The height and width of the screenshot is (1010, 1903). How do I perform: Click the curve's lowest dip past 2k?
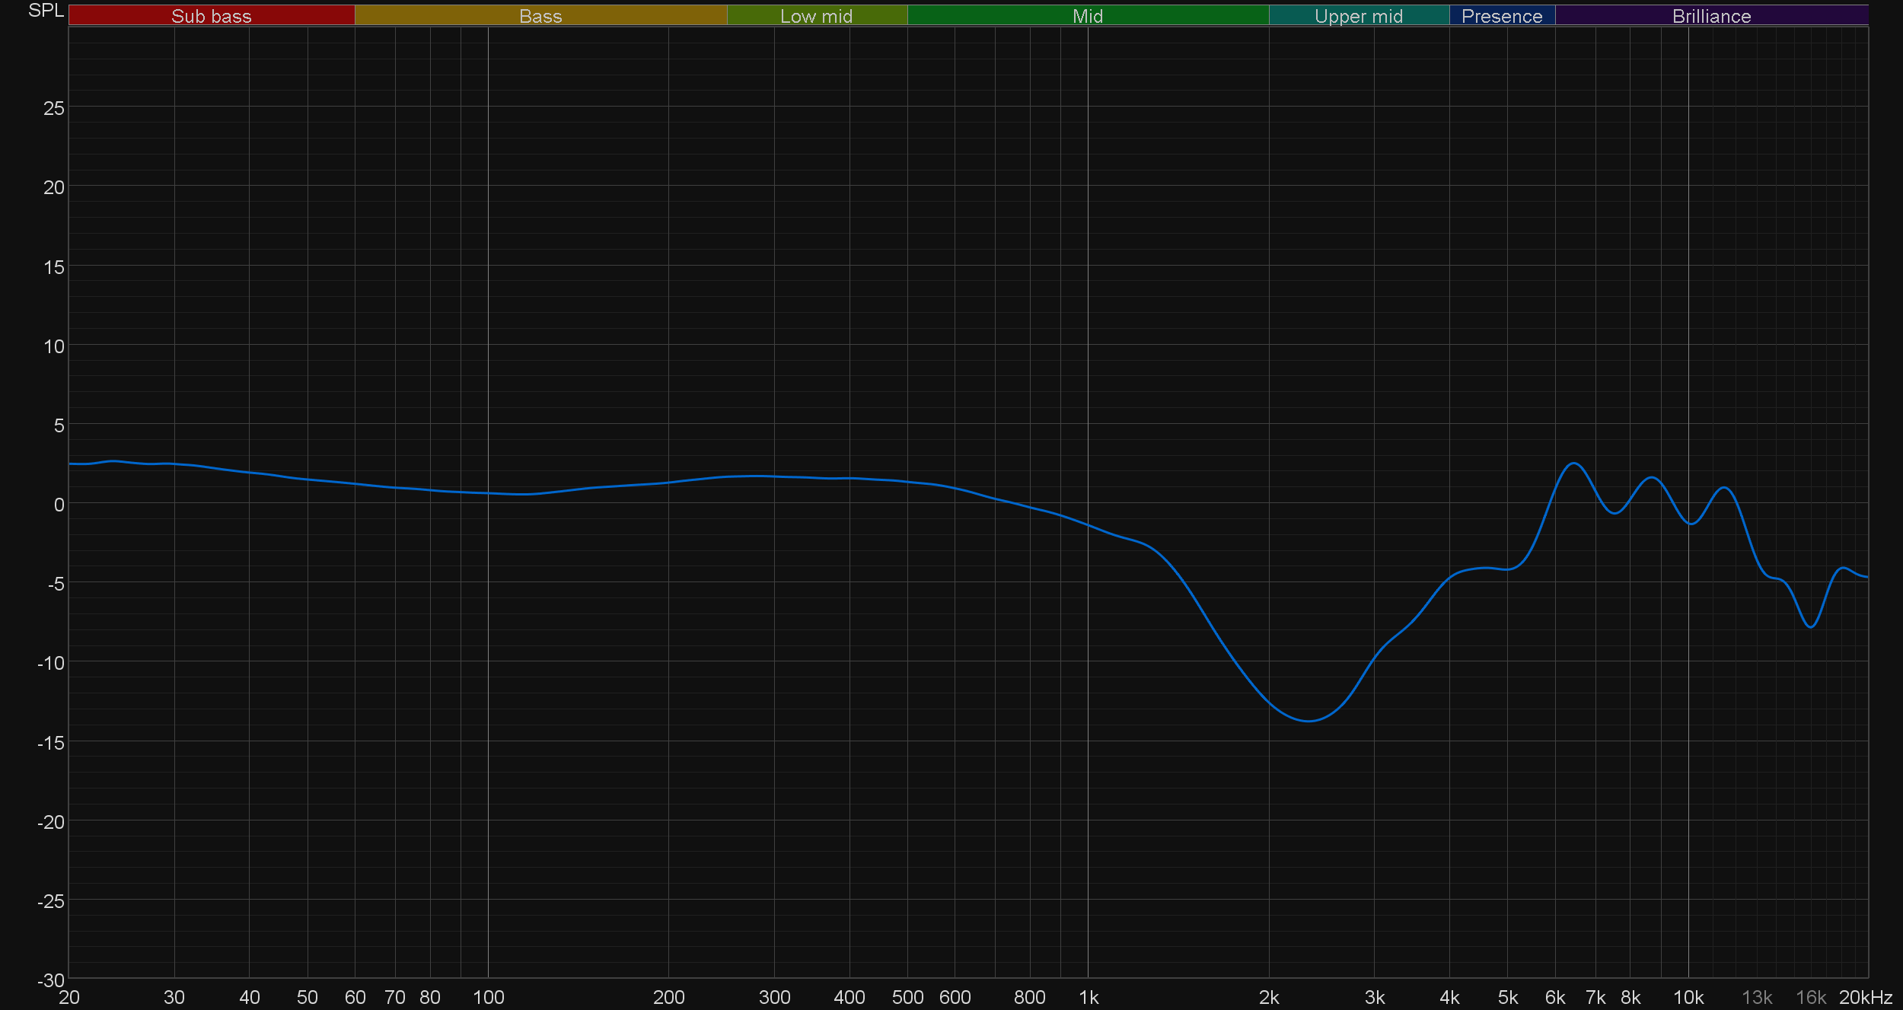pos(1309,721)
